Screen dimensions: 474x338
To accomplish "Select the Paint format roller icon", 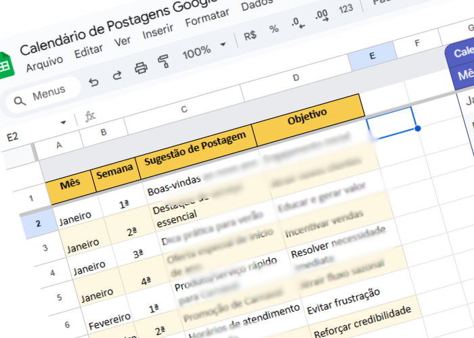I will 164,61.
